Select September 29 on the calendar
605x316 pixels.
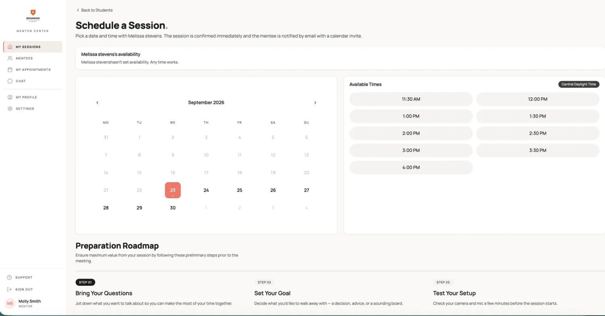point(139,208)
